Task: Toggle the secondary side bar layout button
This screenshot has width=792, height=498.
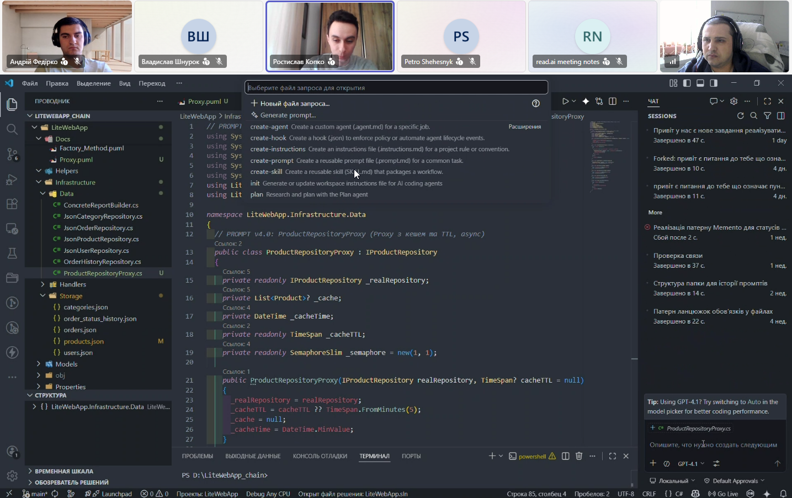Action: [x=714, y=83]
